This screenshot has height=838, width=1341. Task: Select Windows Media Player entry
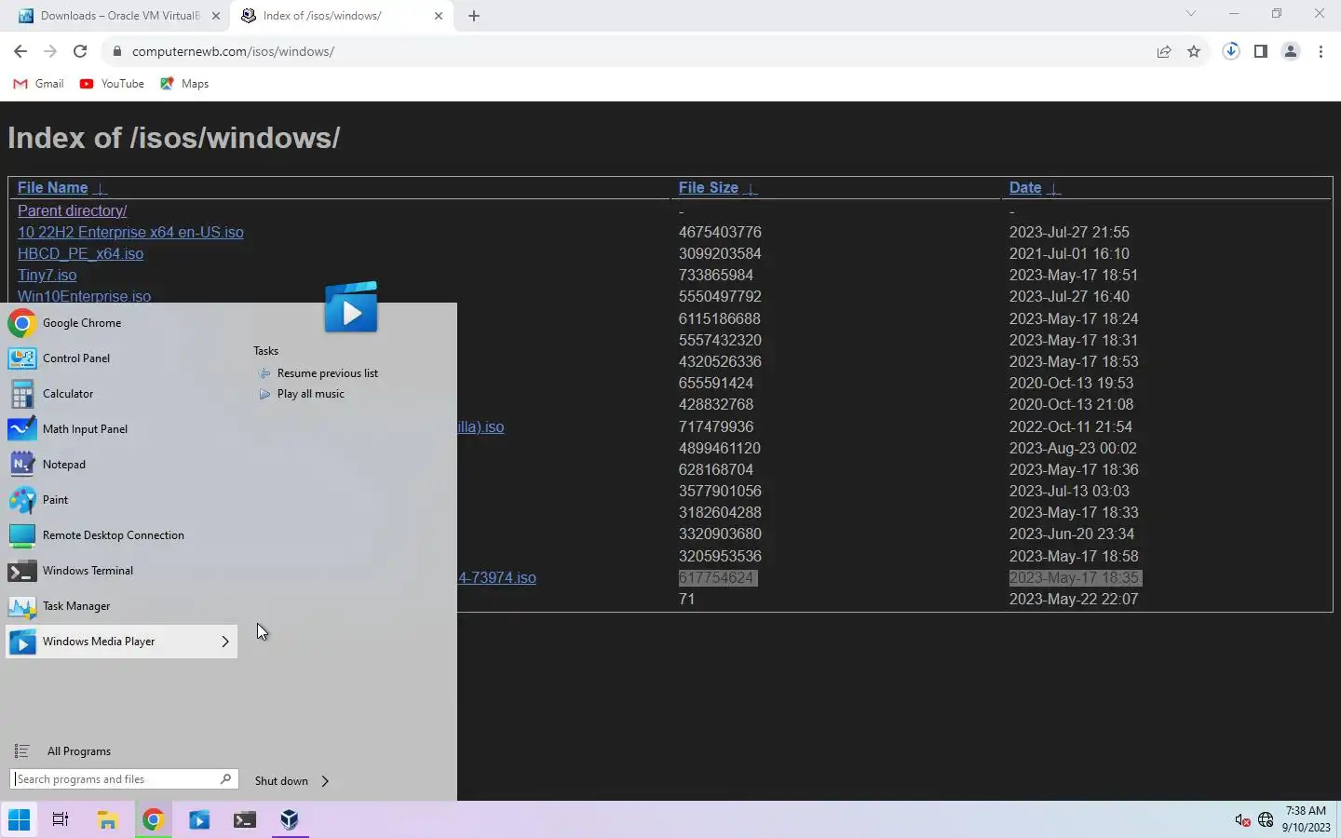point(121,642)
